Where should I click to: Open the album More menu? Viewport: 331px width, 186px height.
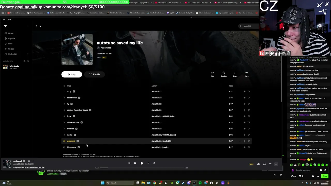246,74
